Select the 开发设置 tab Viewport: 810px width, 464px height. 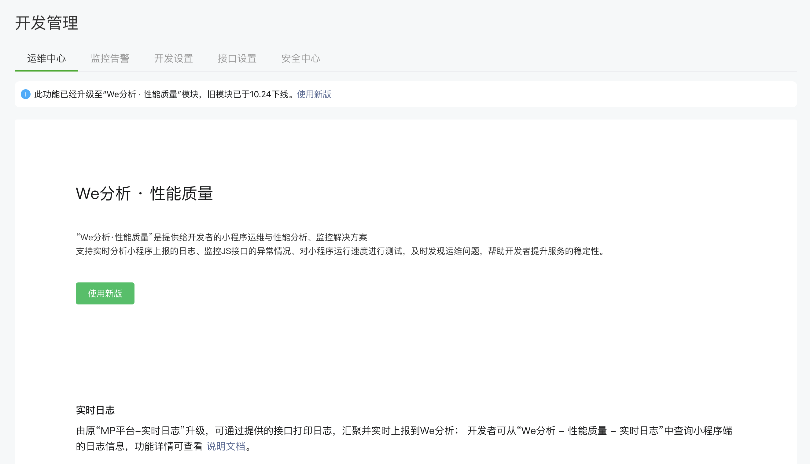coord(174,58)
